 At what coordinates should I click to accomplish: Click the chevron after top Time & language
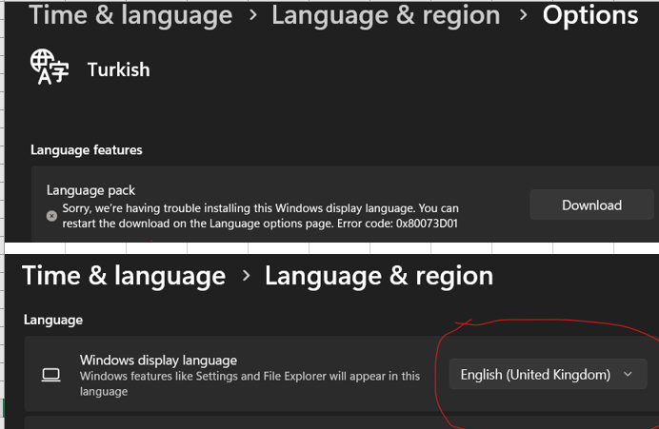click(252, 15)
